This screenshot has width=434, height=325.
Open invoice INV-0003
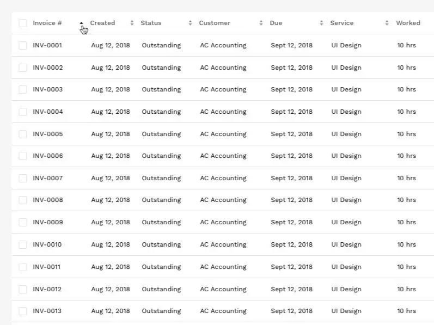point(47,89)
